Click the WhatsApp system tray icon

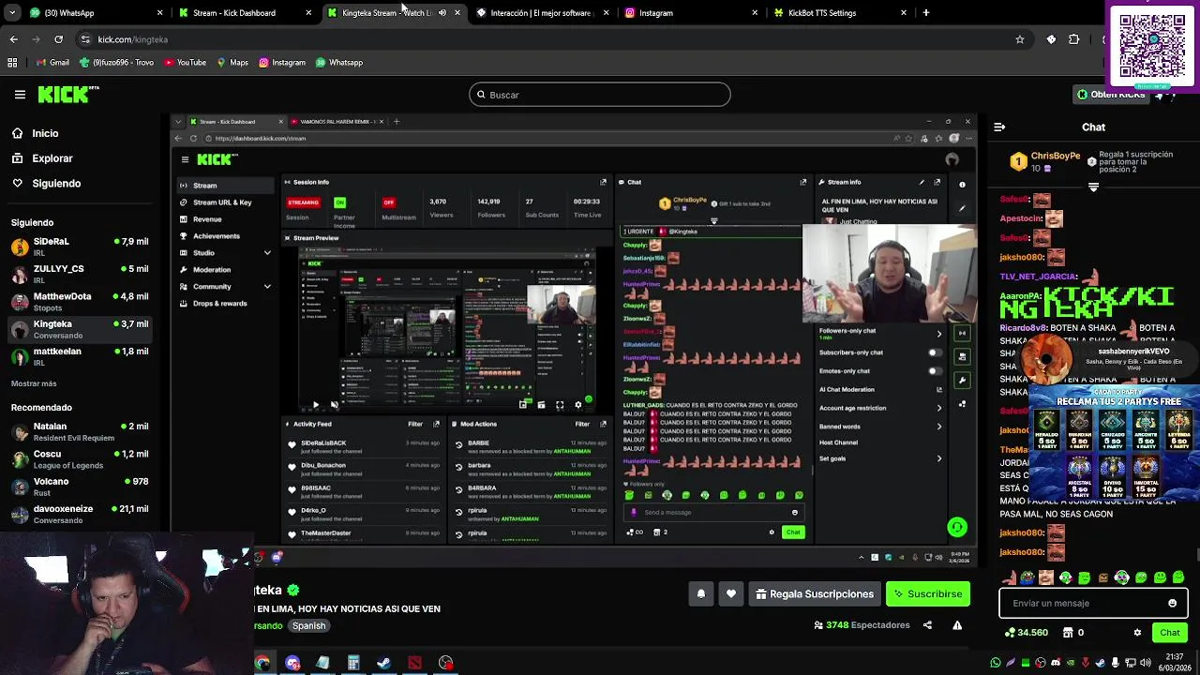click(996, 663)
